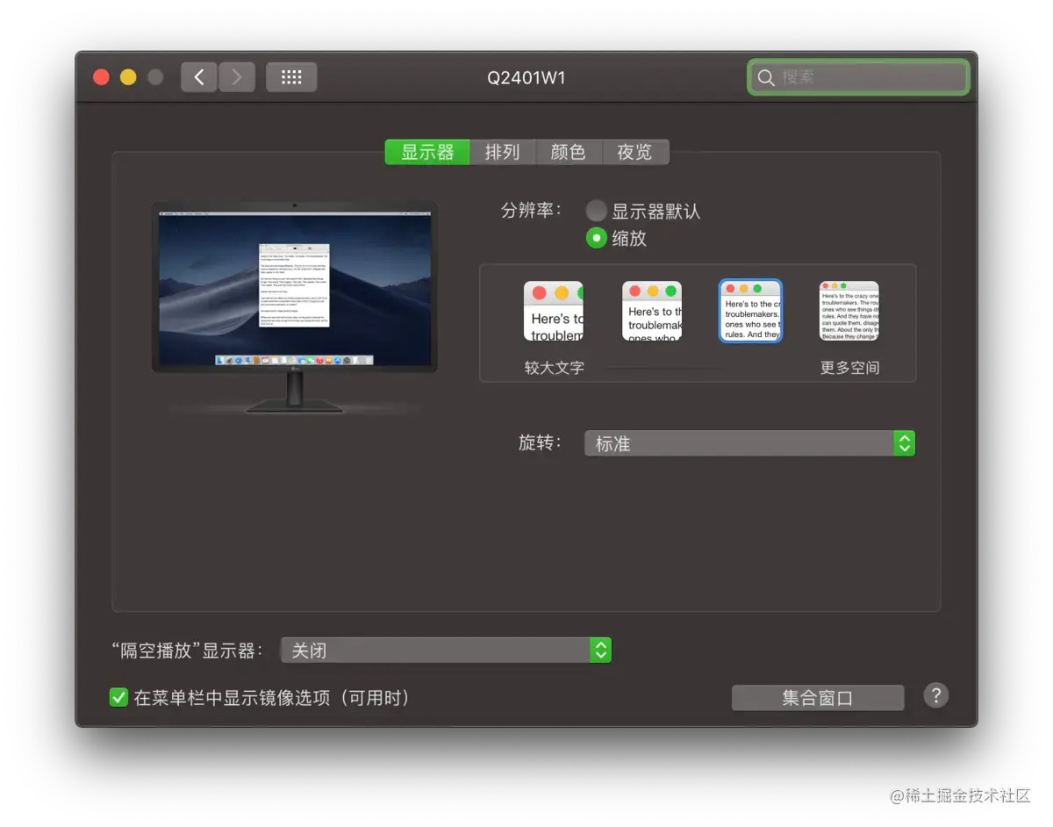Image resolution: width=1053 pixels, height=827 pixels.
Task: Choose the second scaling thumbnail
Action: click(x=652, y=311)
